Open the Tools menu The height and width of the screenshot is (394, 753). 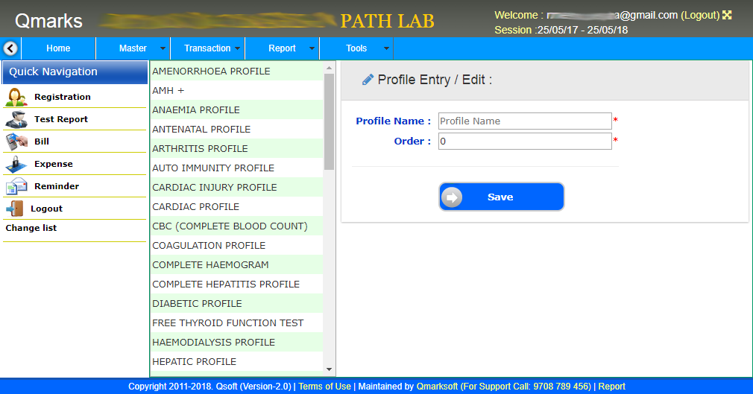[356, 48]
